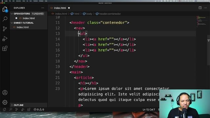The height and width of the screenshot is (118, 210).
Task: Click the closing </ul> tag on line 17
Action: point(84,56)
